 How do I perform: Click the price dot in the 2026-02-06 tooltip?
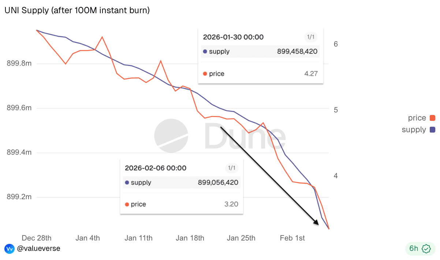point(127,204)
